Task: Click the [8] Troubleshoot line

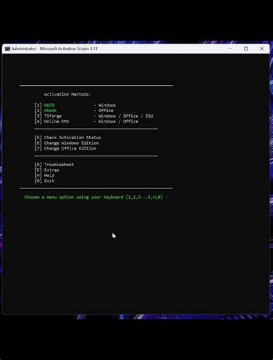Action: pos(54,165)
